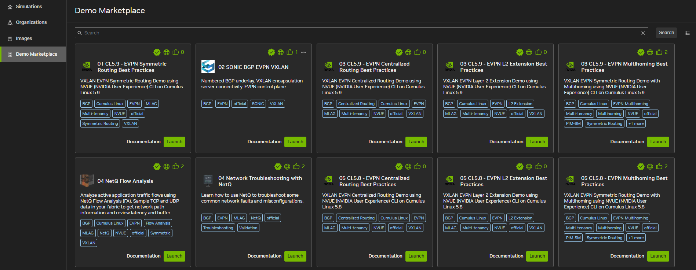Click the globe icon on 02 SONiC card

pos(281,52)
